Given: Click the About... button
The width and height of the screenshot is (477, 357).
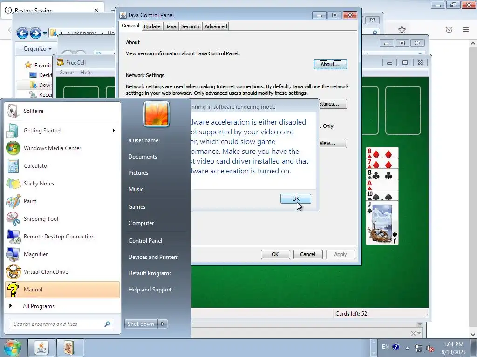Looking at the screenshot, I should 330,64.
